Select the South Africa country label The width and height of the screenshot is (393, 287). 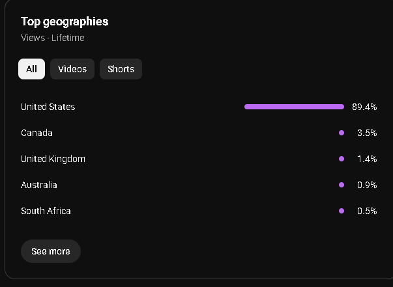[x=46, y=211]
